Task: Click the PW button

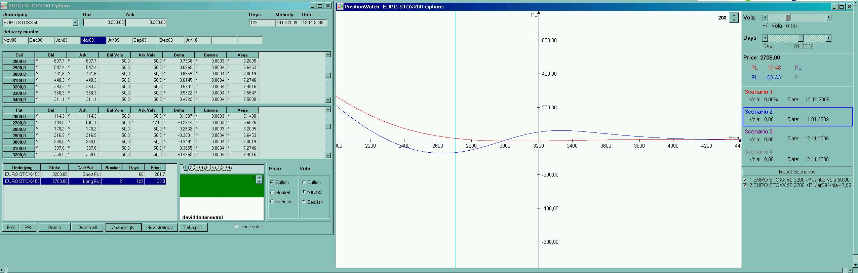Action: click(x=11, y=227)
